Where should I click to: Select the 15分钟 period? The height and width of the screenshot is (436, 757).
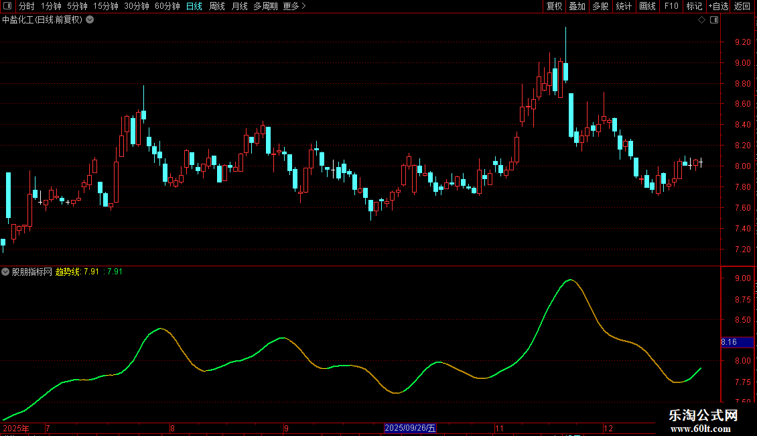point(106,6)
